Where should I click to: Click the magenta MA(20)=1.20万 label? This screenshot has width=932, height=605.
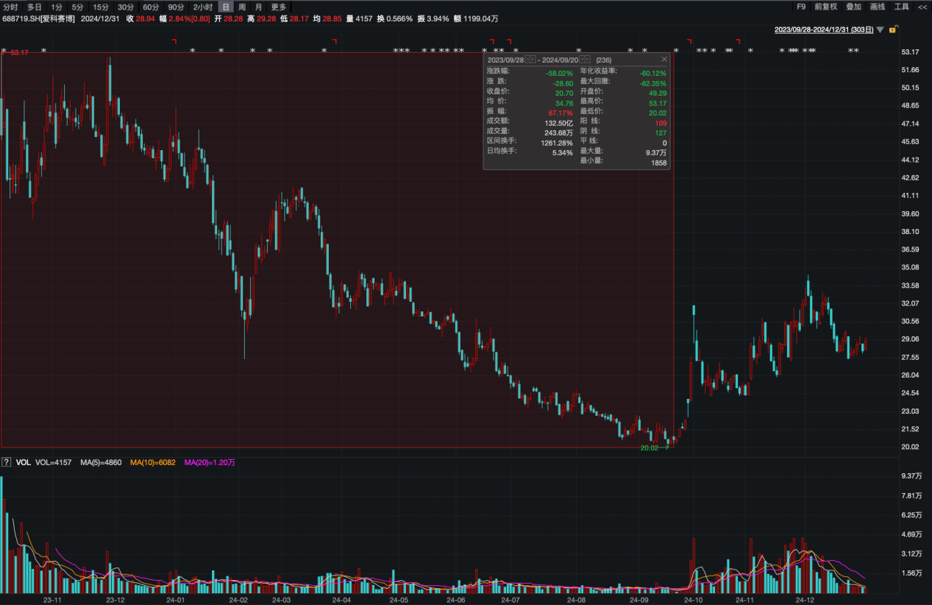(x=210, y=462)
